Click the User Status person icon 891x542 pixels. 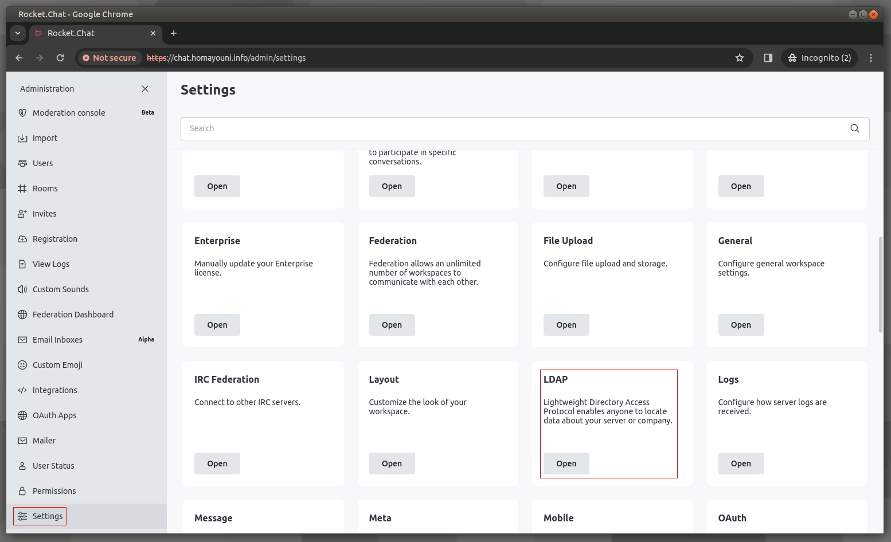coord(22,466)
